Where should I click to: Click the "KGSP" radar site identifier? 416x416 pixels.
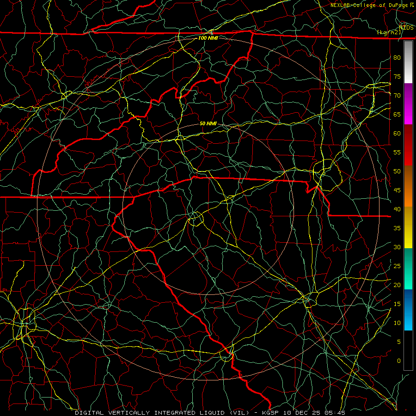(270, 413)
